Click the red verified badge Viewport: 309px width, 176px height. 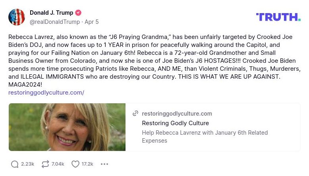point(78,13)
